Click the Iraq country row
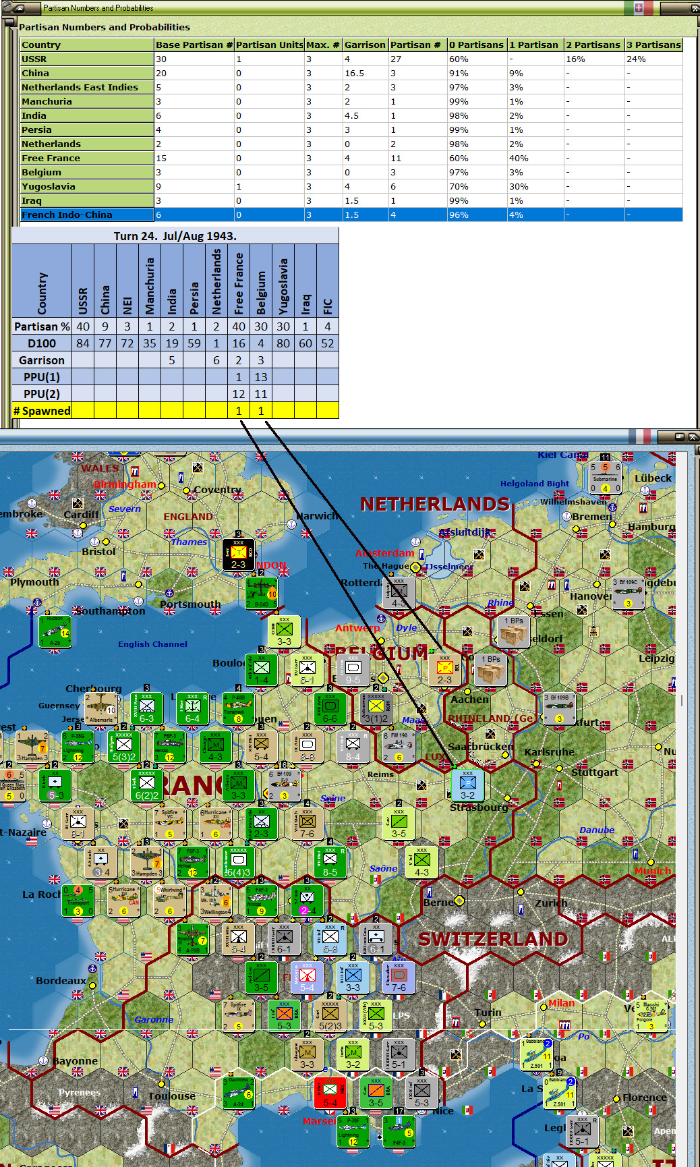Viewport: 700px width, 1167px height. point(351,200)
